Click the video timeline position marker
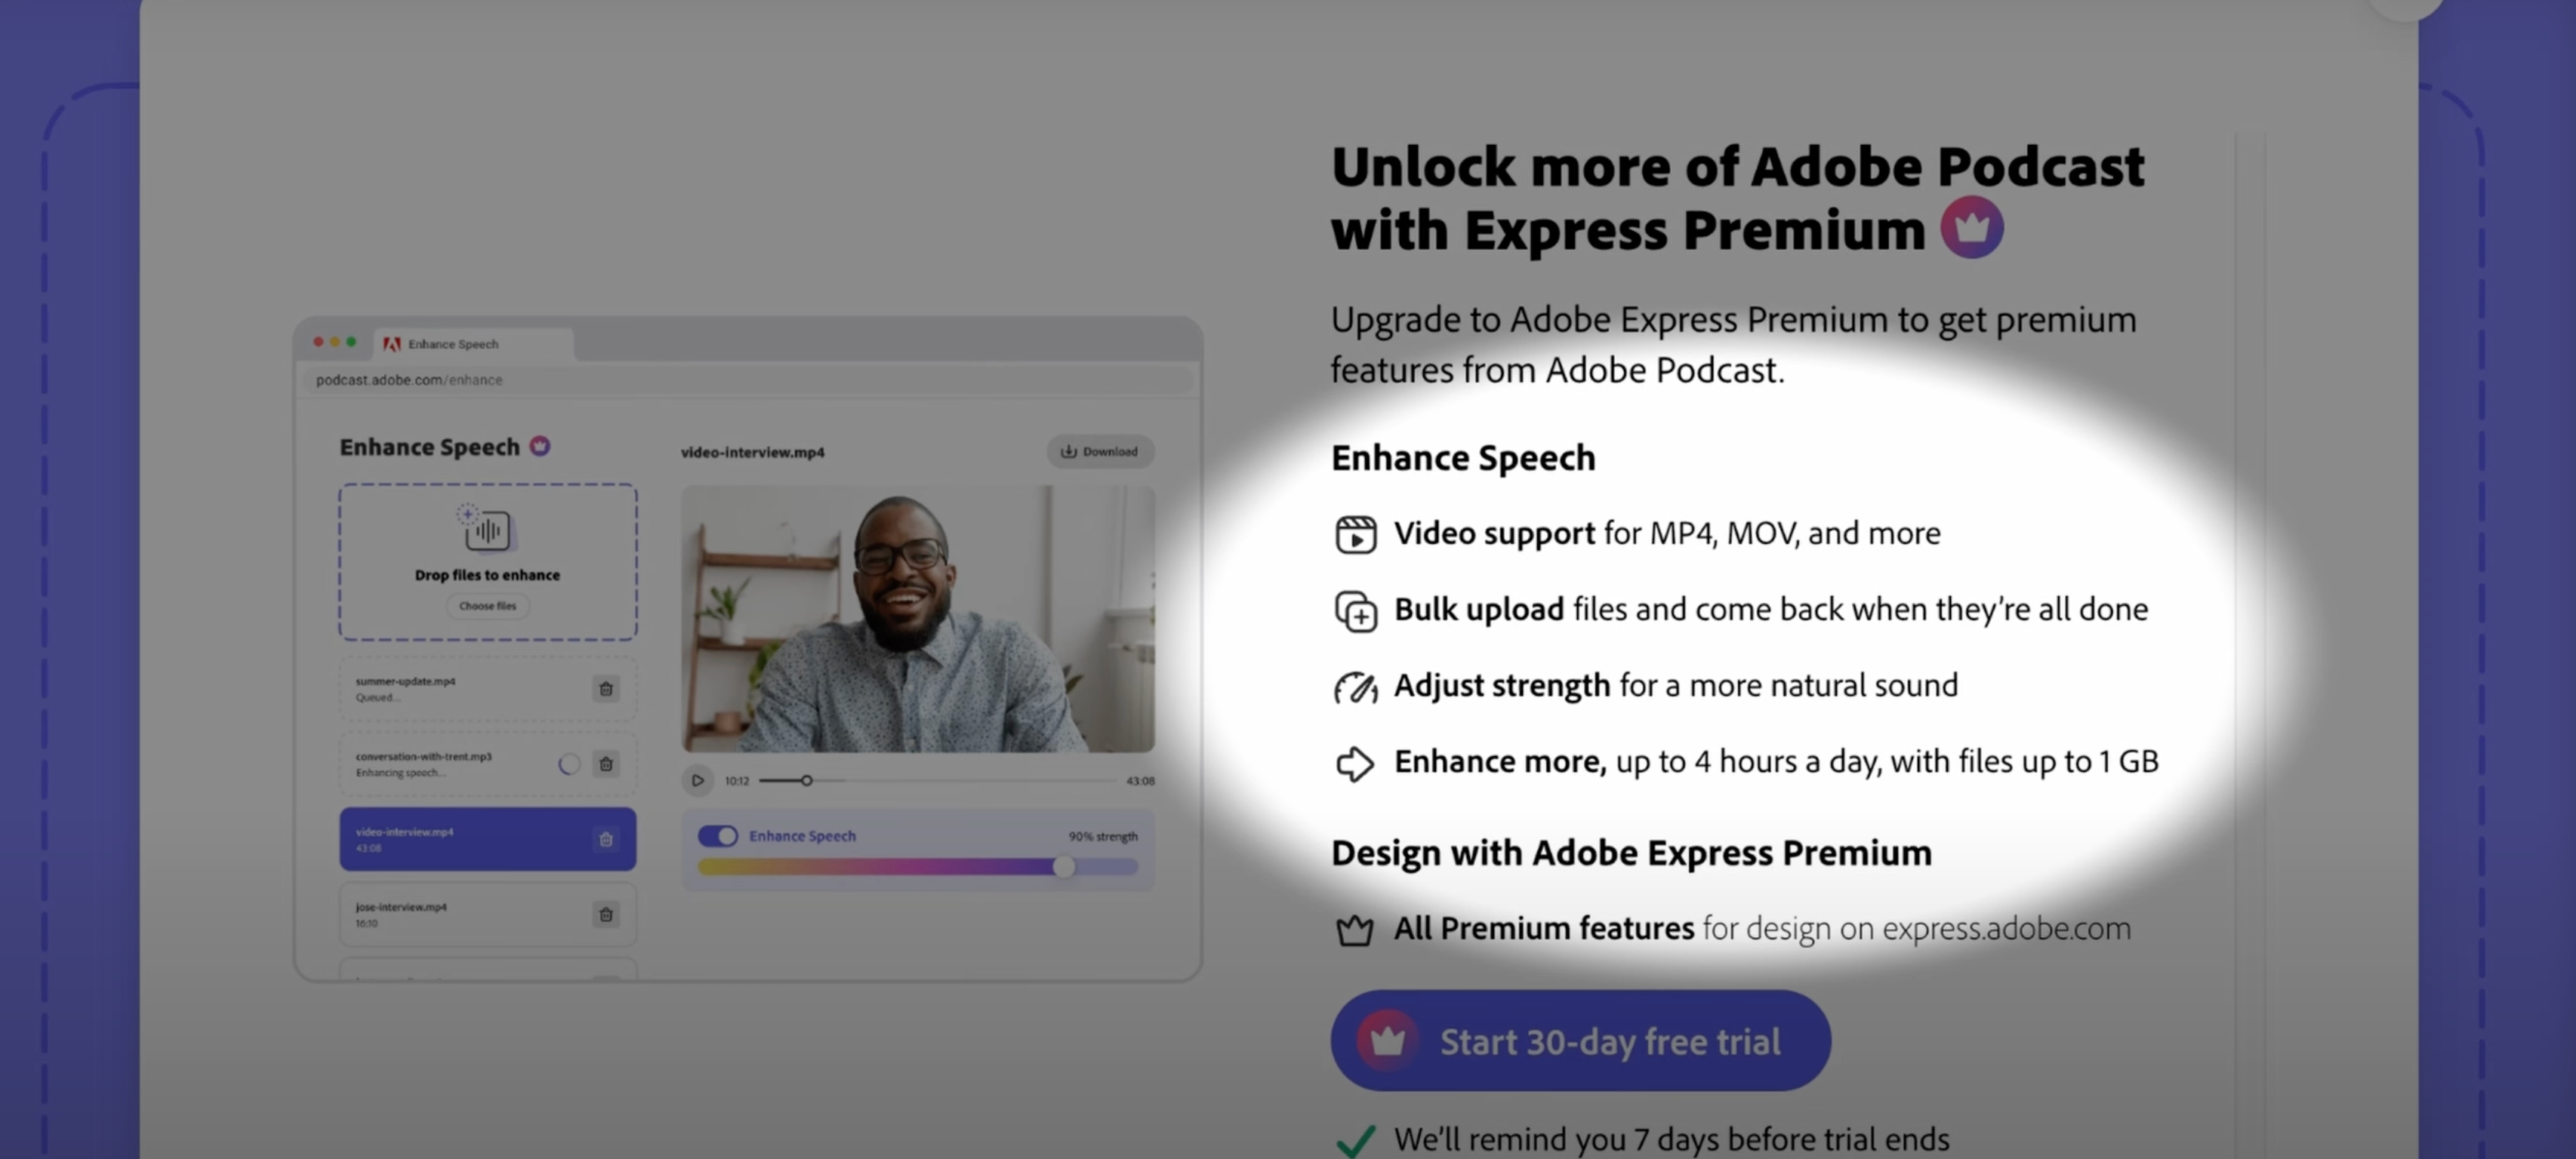This screenshot has width=2576, height=1159. coord(806,780)
